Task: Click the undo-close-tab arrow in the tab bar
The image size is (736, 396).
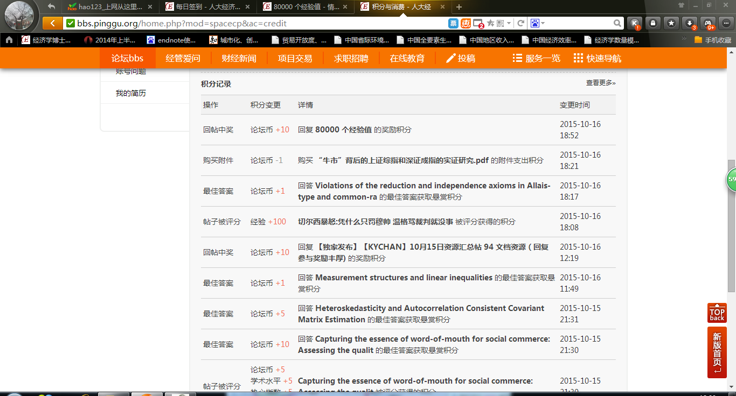Action: click(52, 6)
